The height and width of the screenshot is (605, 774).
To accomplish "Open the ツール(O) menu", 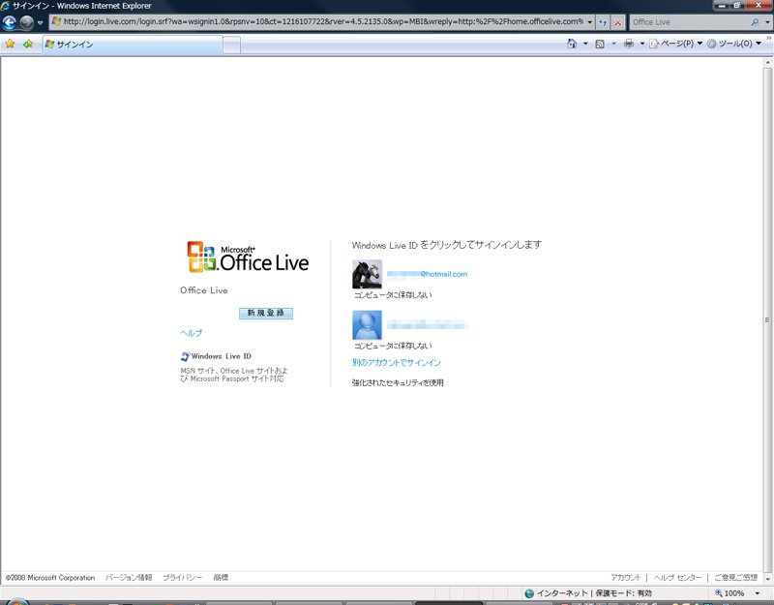I will coord(734,44).
